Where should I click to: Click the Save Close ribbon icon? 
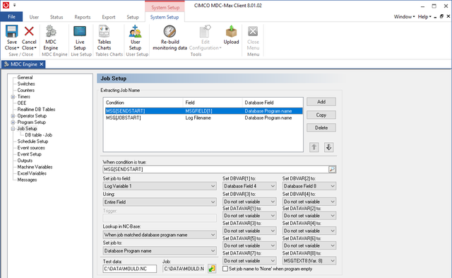(x=12, y=31)
